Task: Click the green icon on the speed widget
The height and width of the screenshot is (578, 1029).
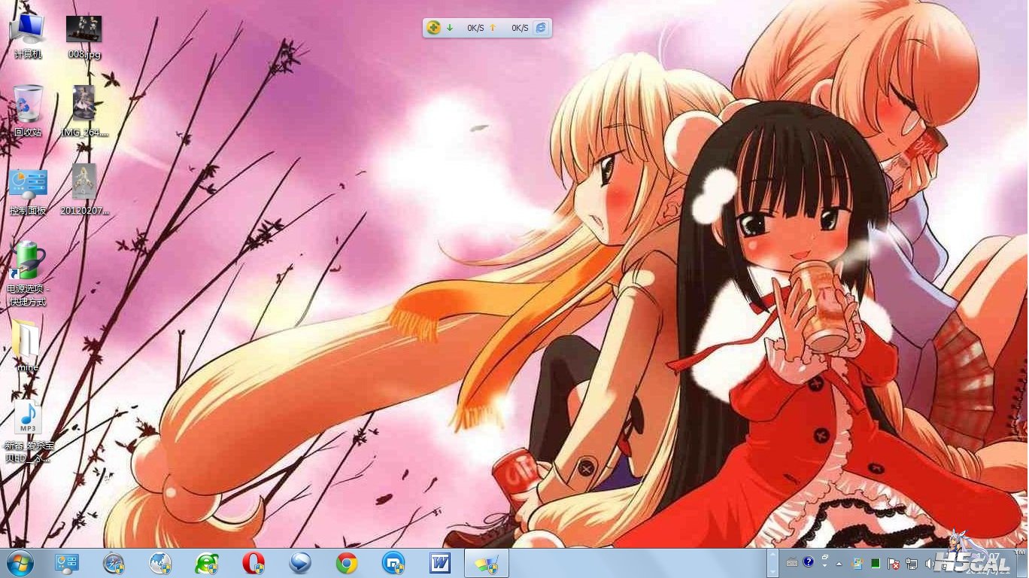Action: click(x=433, y=28)
